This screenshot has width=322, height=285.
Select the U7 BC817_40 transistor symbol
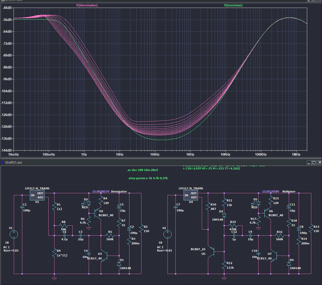(274, 256)
